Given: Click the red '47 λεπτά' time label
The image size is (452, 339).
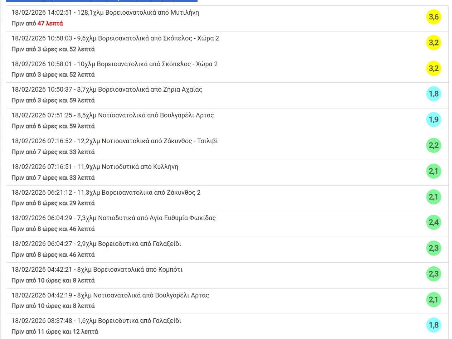Looking at the screenshot, I should tap(50, 24).
